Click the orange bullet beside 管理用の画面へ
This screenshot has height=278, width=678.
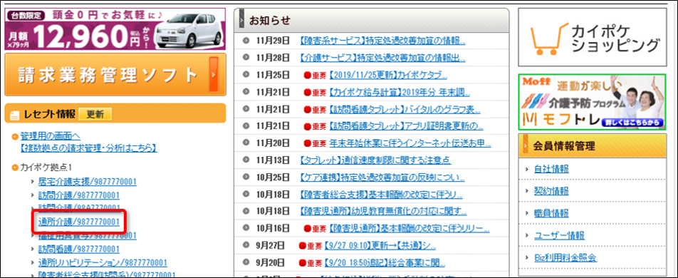[x=15, y=137]
